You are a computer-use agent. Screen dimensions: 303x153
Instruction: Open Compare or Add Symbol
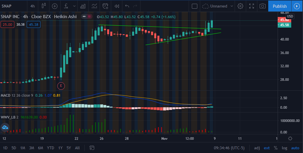(55, 6)
